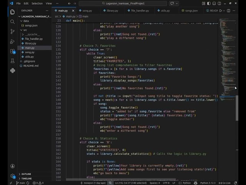246x185 pixels.
Task: Open the Source Control view
Action: point(12,32)
